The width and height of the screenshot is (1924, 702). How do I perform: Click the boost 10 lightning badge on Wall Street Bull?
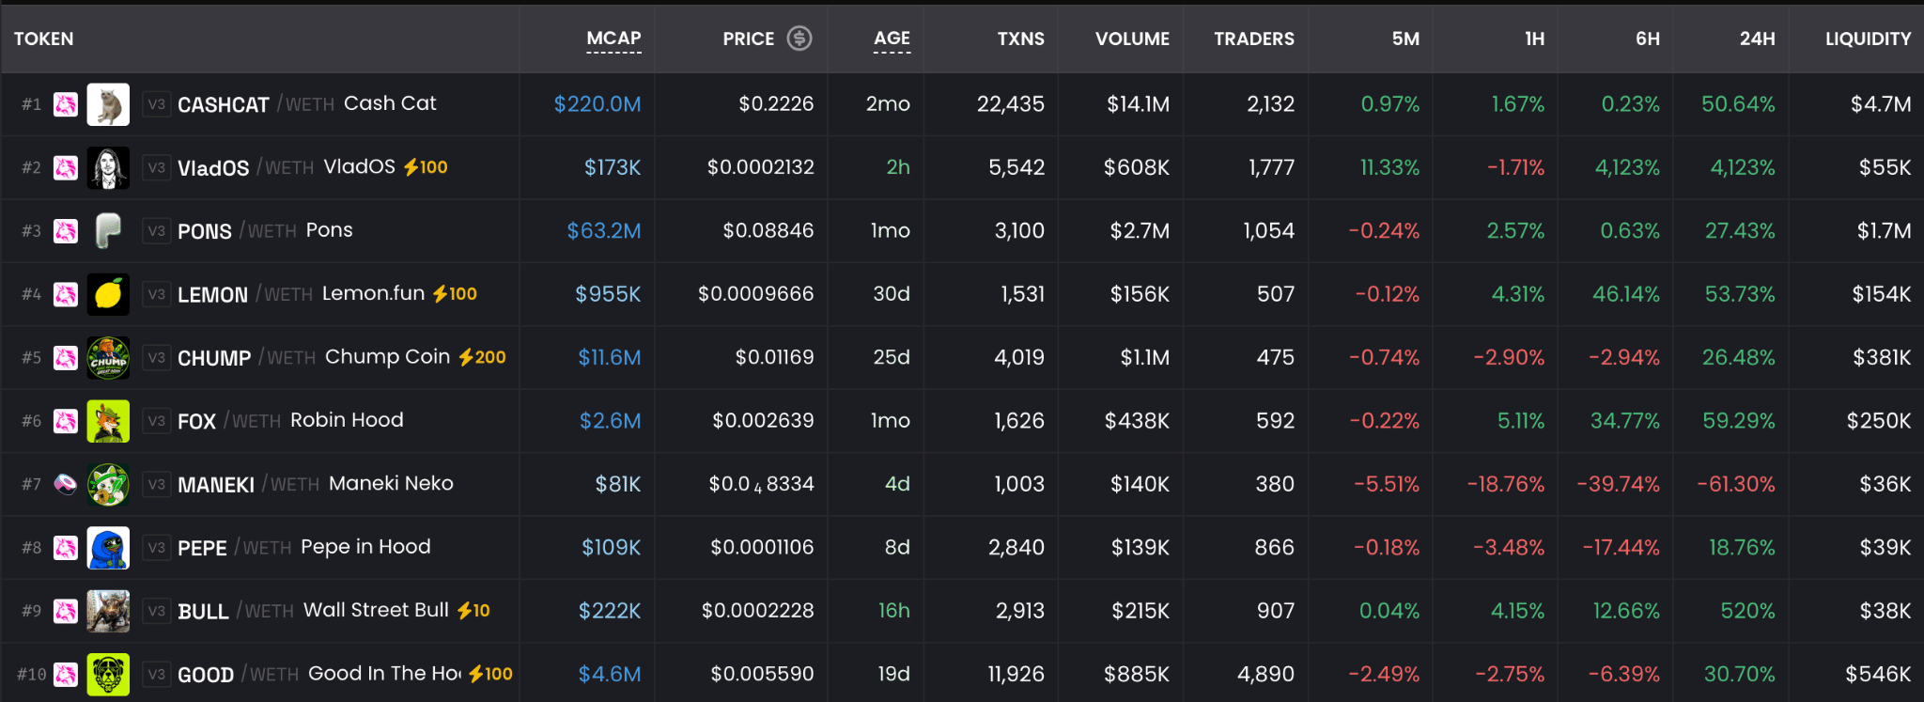pyautogui.click(x=473, y=611)
